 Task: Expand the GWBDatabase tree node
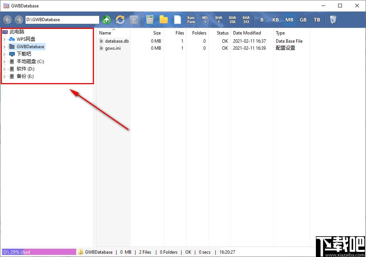click(x=4, y=47)
